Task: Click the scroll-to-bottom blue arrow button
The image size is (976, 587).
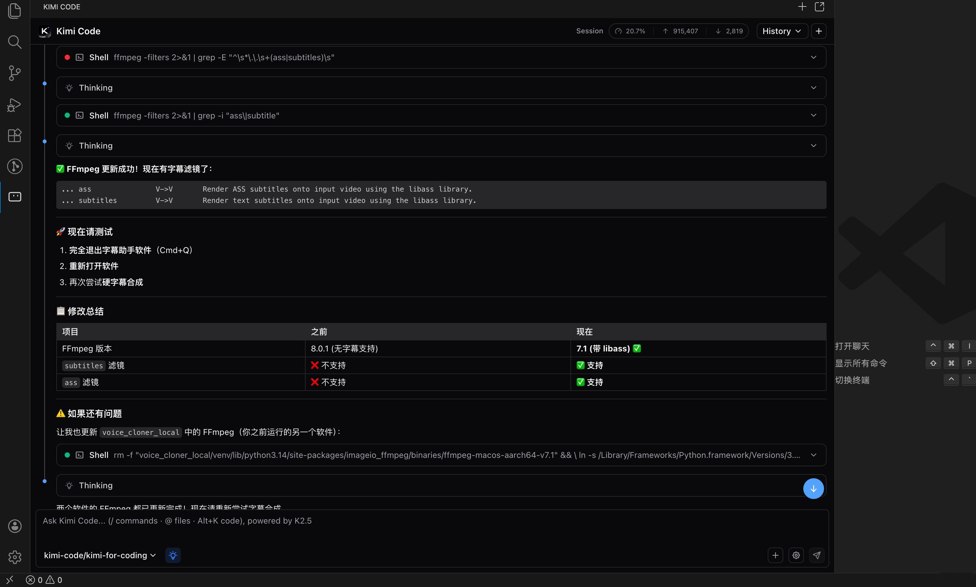Action: [x=813, y=489]
